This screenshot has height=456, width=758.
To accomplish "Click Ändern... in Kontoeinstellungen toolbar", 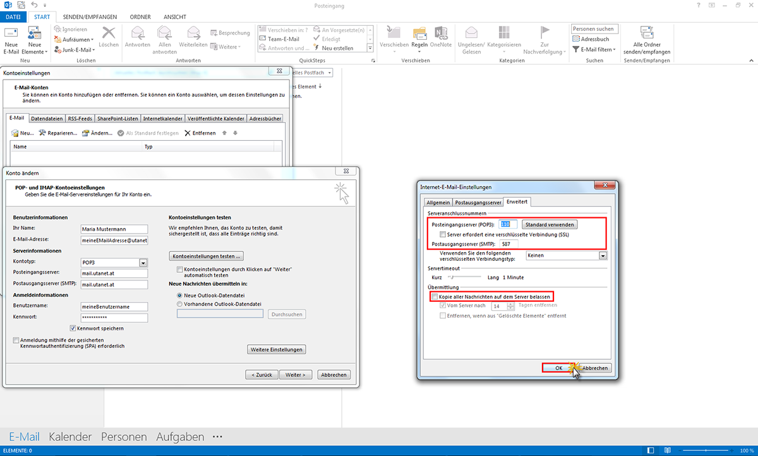I will pos(97,133).
